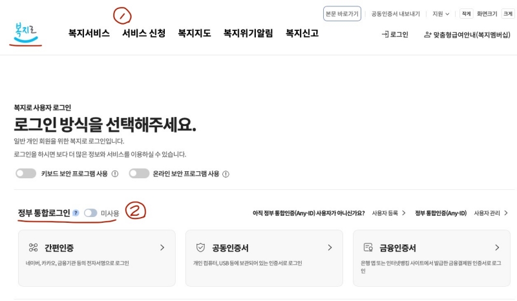517x301 pixels.
Task: Click the arrow on 간편인증 card
Action: 162,247
